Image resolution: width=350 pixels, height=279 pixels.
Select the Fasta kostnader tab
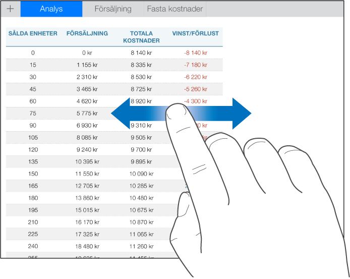[x=175, y=9]
